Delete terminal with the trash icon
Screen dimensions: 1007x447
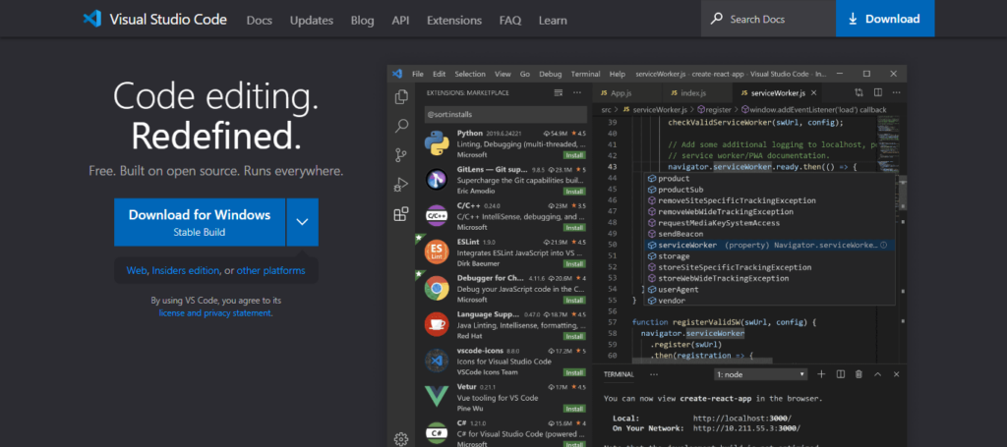pyautogui.click(x=859, y=374)
